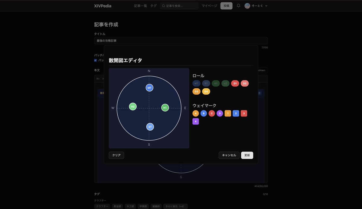Open notifications bell
The image size is (362, 209).
click(238, 6)
